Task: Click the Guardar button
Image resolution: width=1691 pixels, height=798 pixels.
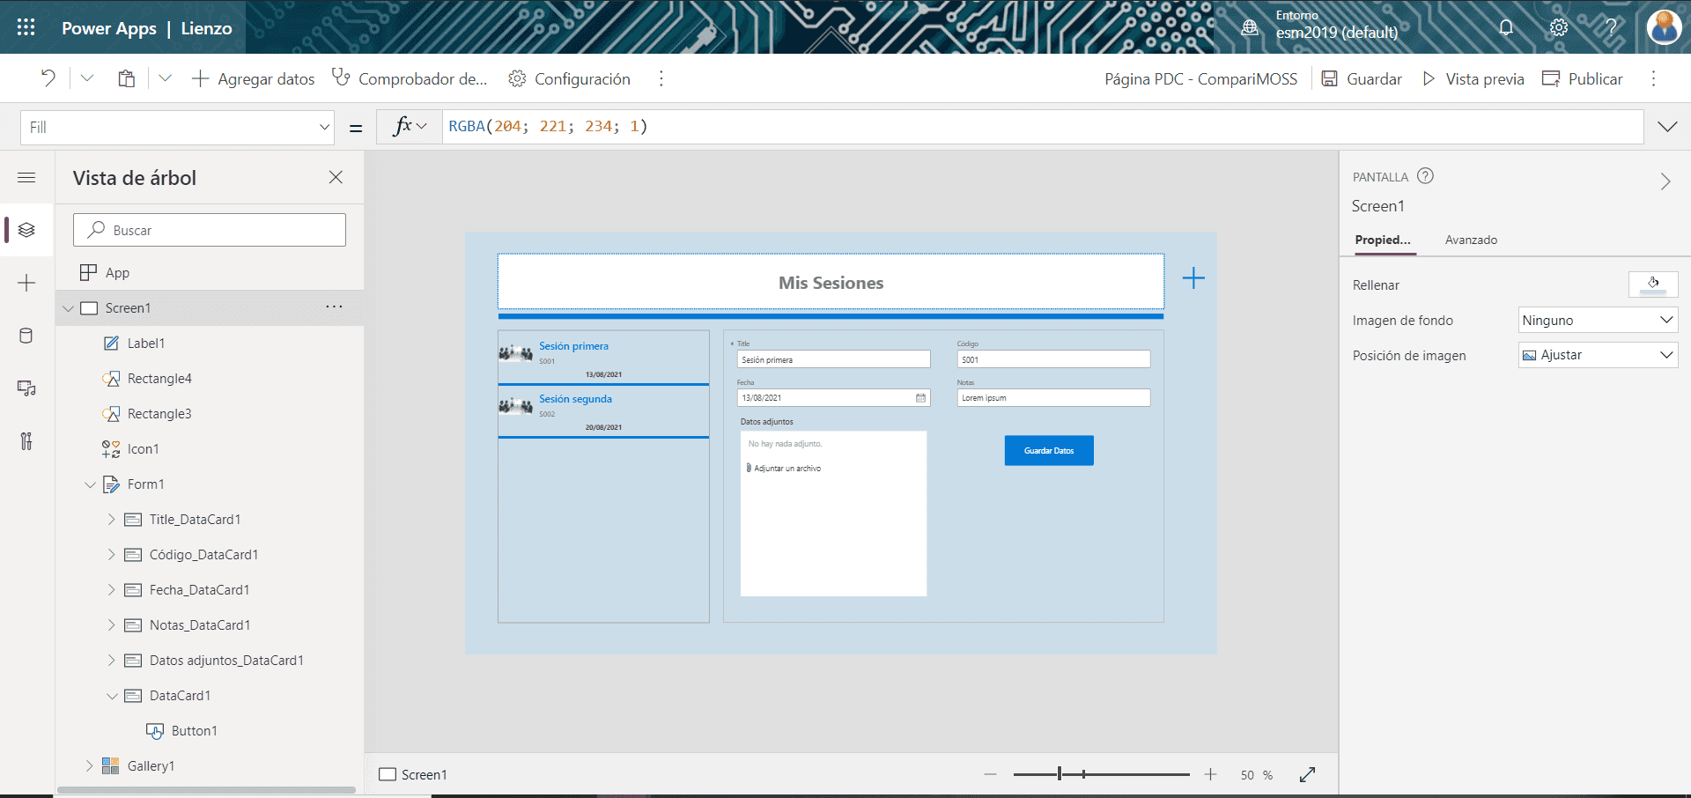Action: 1362,78
